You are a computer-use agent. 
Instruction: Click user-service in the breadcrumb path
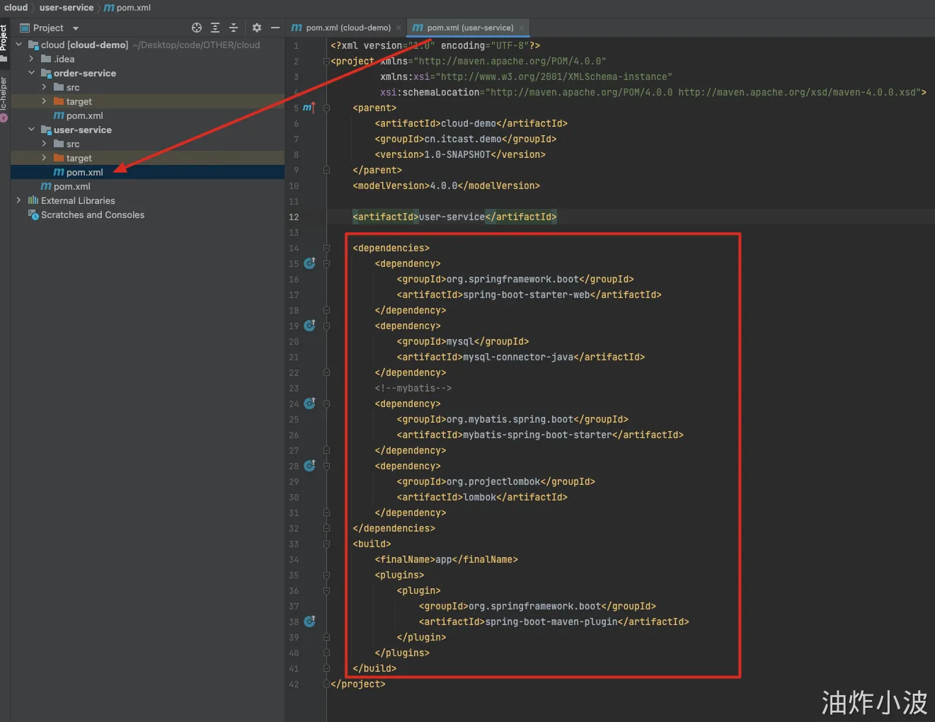tap(67, 8)
